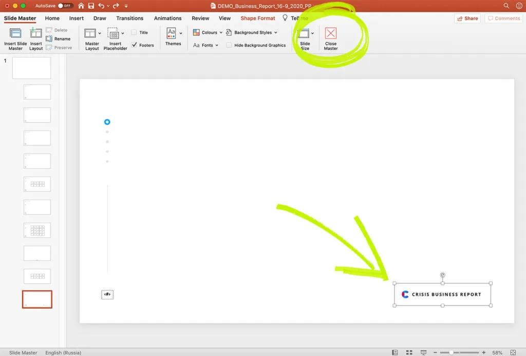
Task: Open the Fonts dropdown arrow
Action: (217, 45)
